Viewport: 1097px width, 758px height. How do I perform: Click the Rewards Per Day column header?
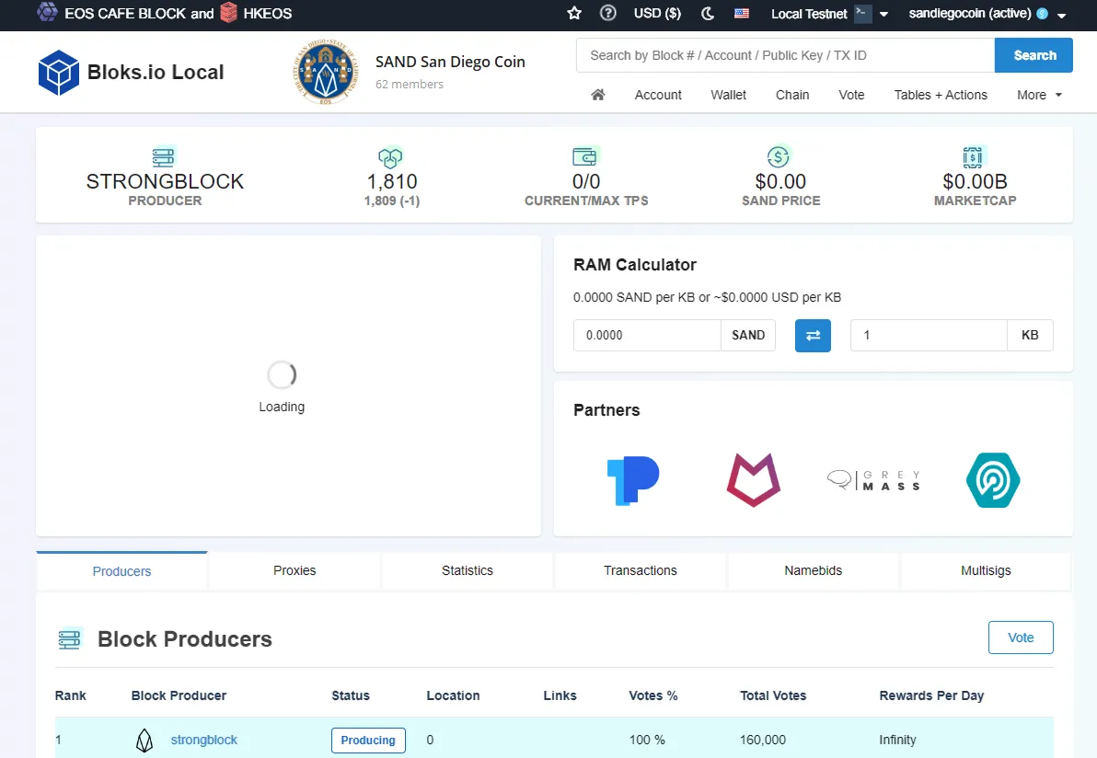coord(931,695)
